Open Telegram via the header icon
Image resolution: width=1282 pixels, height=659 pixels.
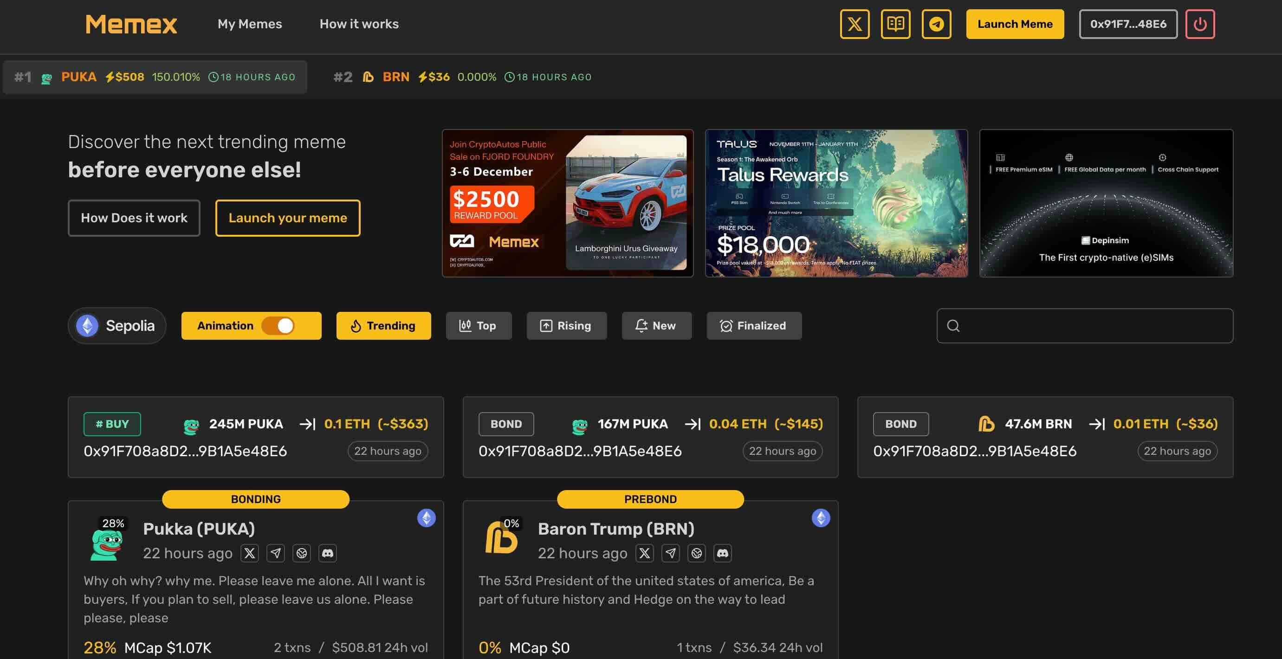coord(937,23)
